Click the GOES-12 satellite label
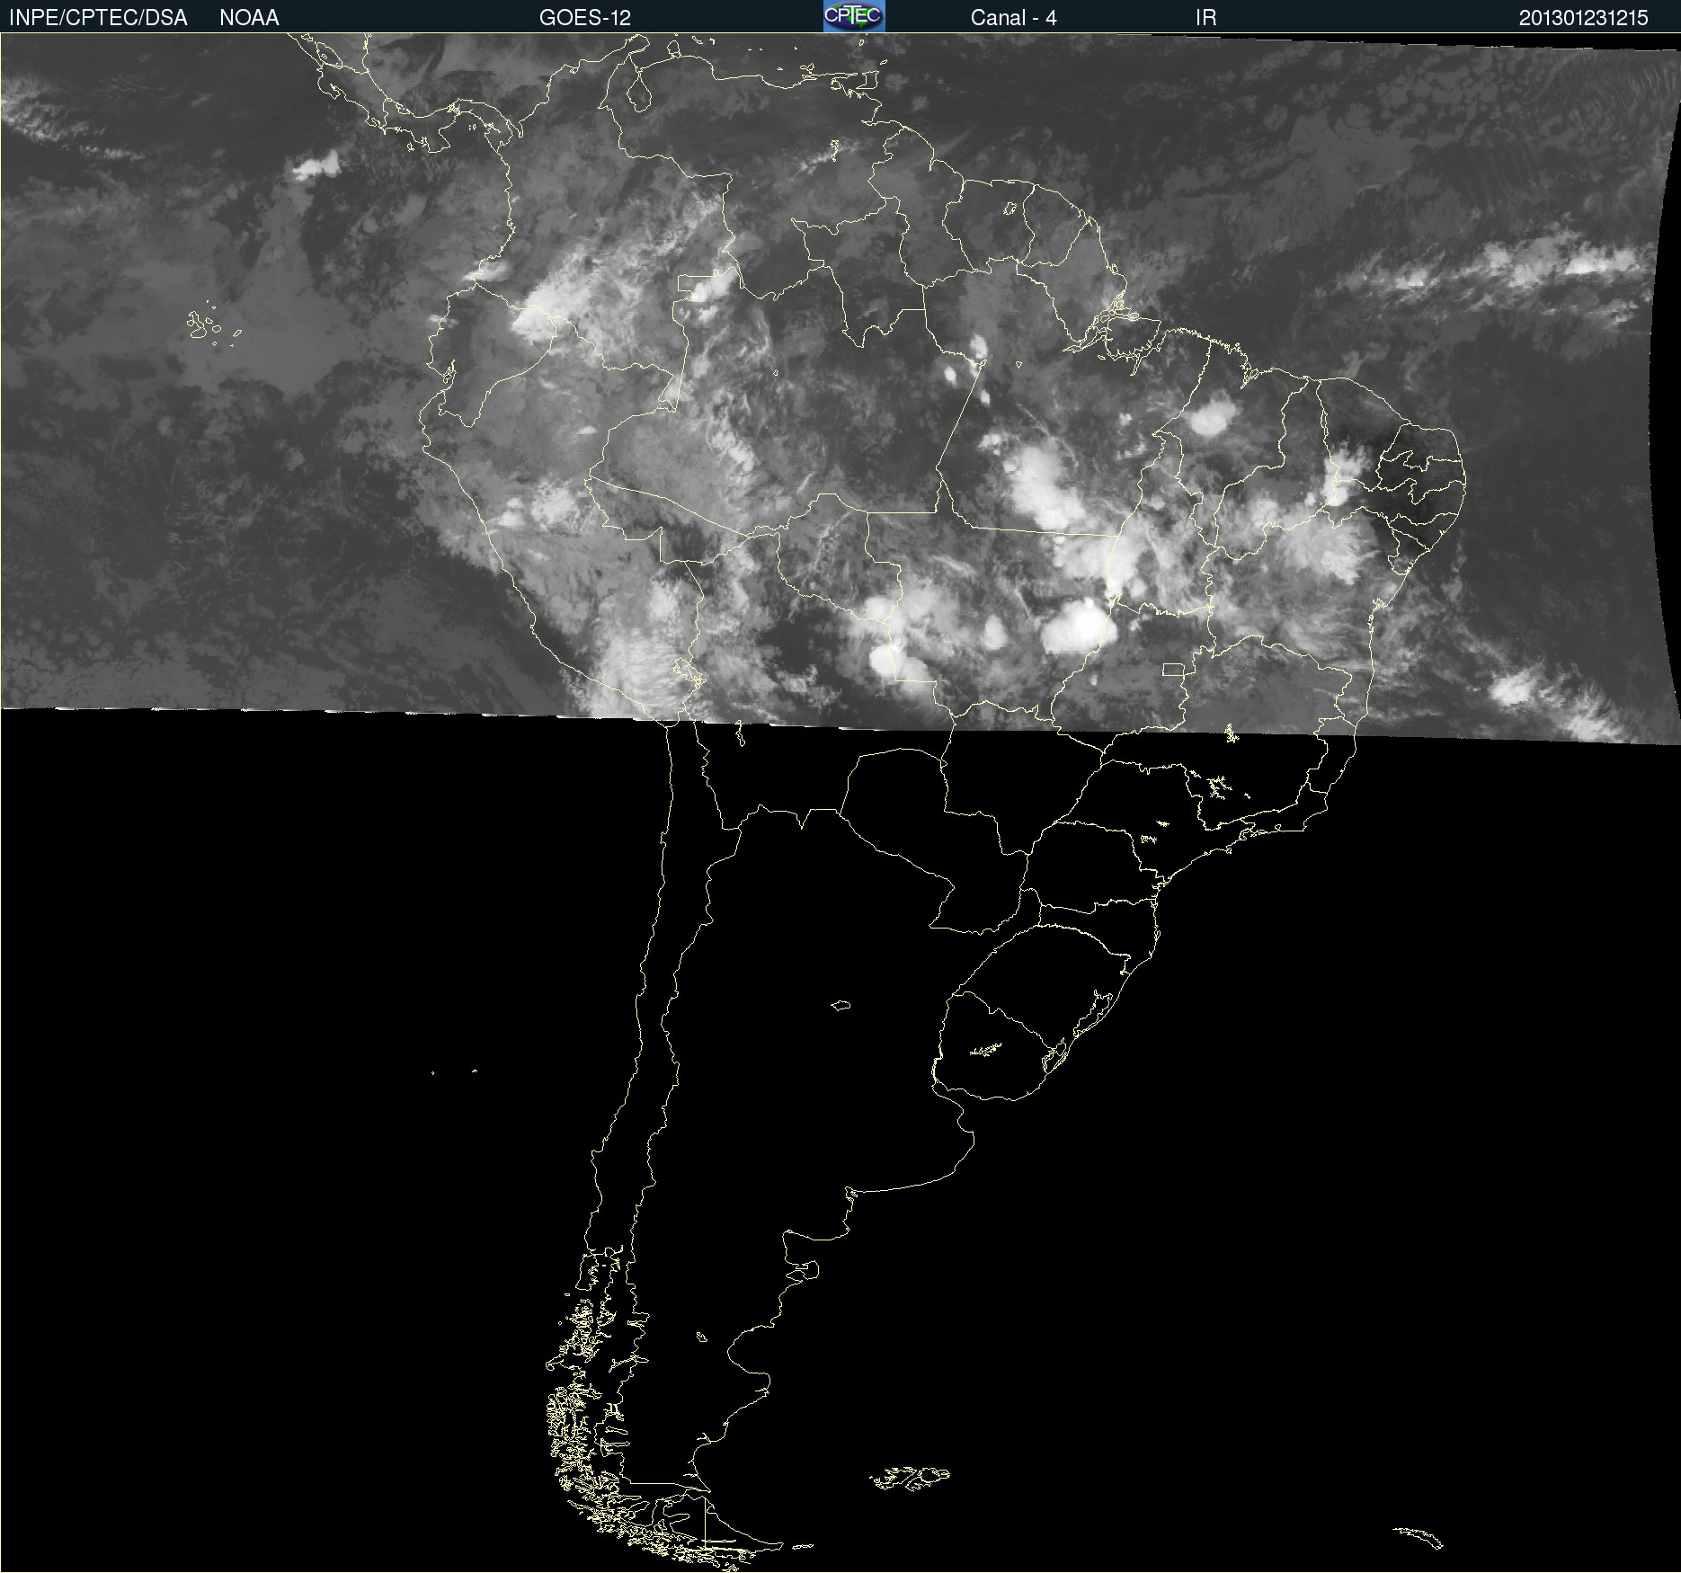1681x1573 pixels. pyautogui.click(x=585, y=18)
